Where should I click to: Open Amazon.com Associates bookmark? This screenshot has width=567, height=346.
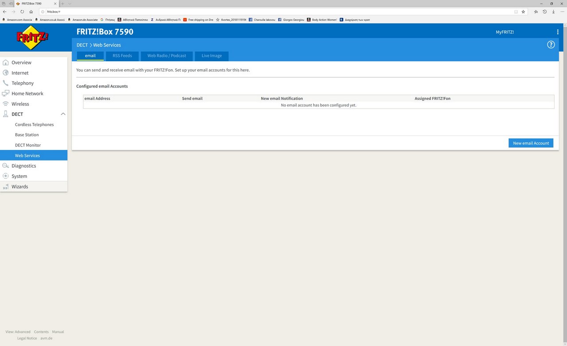[x=17, y=20]
